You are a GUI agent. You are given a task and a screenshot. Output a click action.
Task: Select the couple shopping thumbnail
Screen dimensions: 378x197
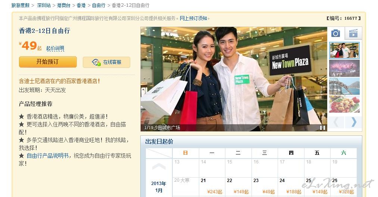click(344, 50)
